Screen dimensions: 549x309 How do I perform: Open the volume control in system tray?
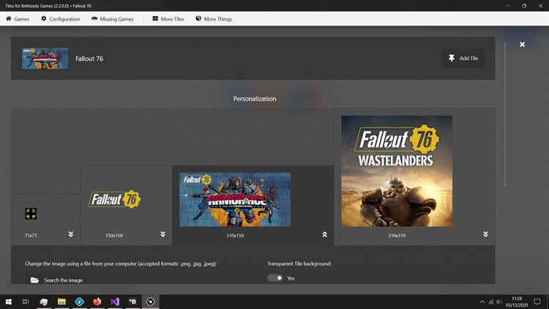pos(499,302)
